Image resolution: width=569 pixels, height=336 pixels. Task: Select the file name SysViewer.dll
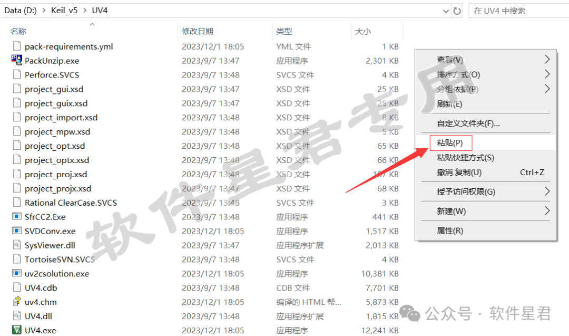(x=50, y=245)
